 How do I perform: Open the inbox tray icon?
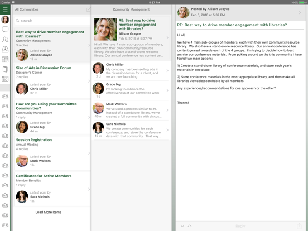click(5, 49)
